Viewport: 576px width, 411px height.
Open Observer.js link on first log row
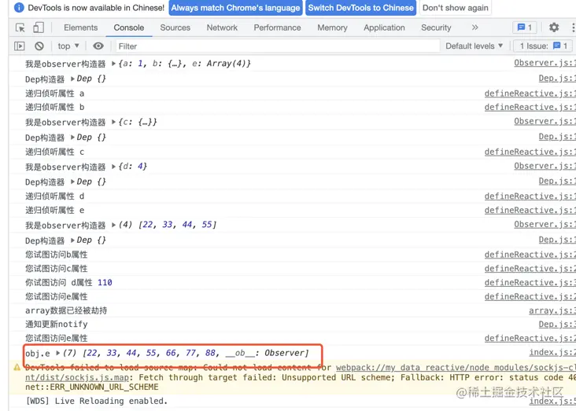point(545,63)
